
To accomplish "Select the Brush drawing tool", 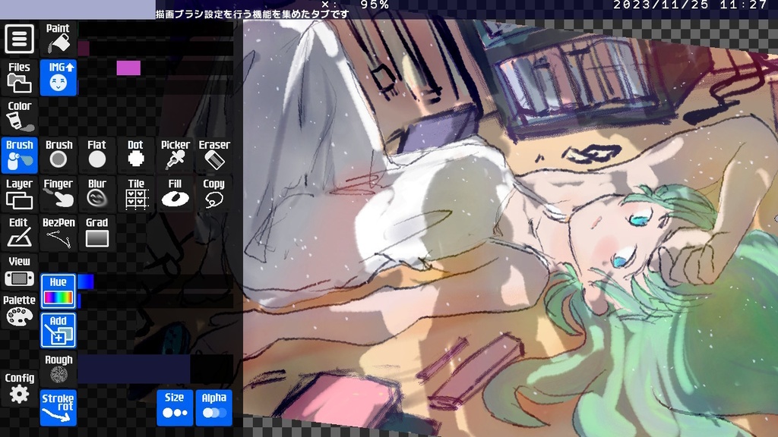I will pyautogui.click(x=58, y=155).
